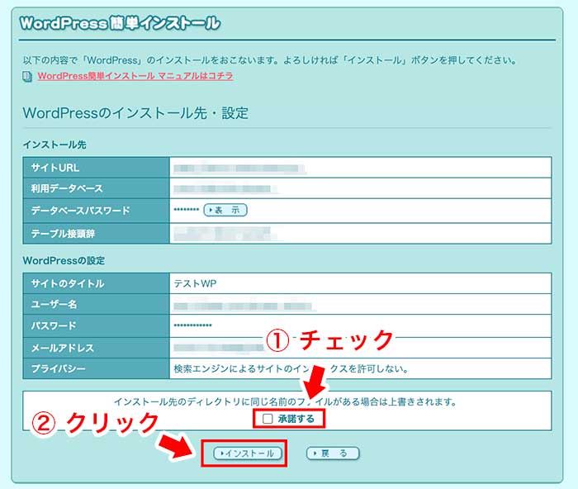Click the 戻る button

click(x=333, y=453)
